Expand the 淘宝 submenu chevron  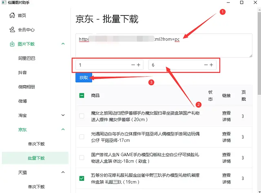click(63, 115)
